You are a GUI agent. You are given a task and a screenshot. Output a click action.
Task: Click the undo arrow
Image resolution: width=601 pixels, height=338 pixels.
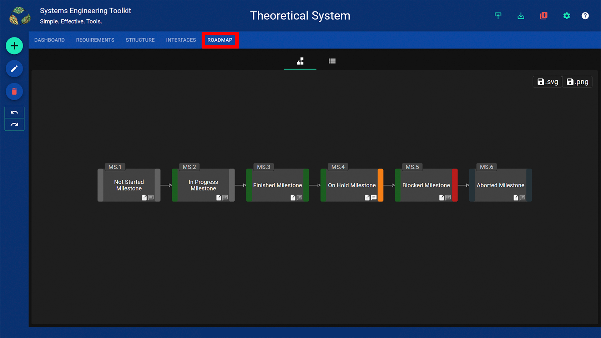click(14, 112)
